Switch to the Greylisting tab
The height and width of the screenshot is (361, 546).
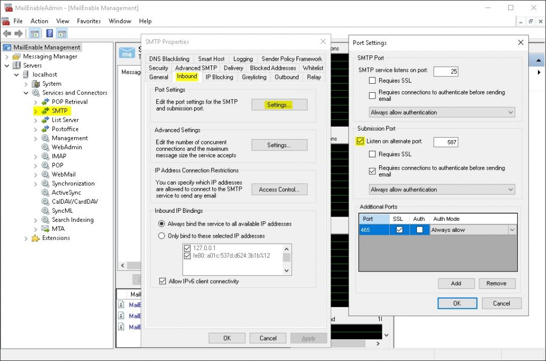click(254, 77)
